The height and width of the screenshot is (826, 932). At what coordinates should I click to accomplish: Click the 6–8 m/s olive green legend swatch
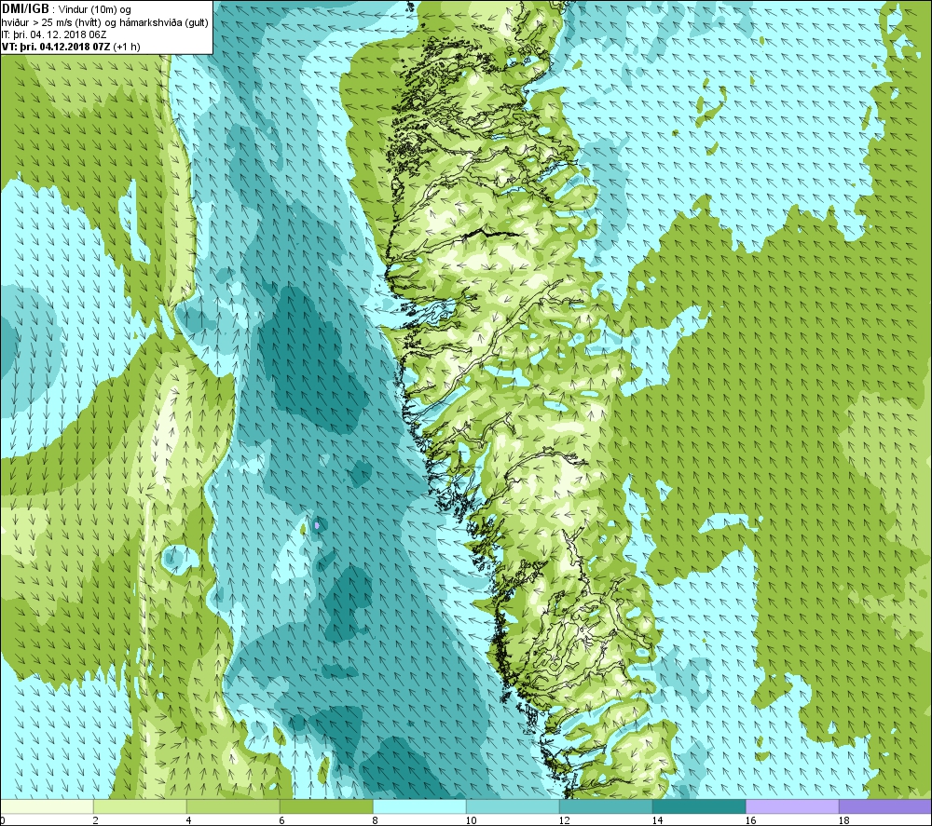coord(326,806)
